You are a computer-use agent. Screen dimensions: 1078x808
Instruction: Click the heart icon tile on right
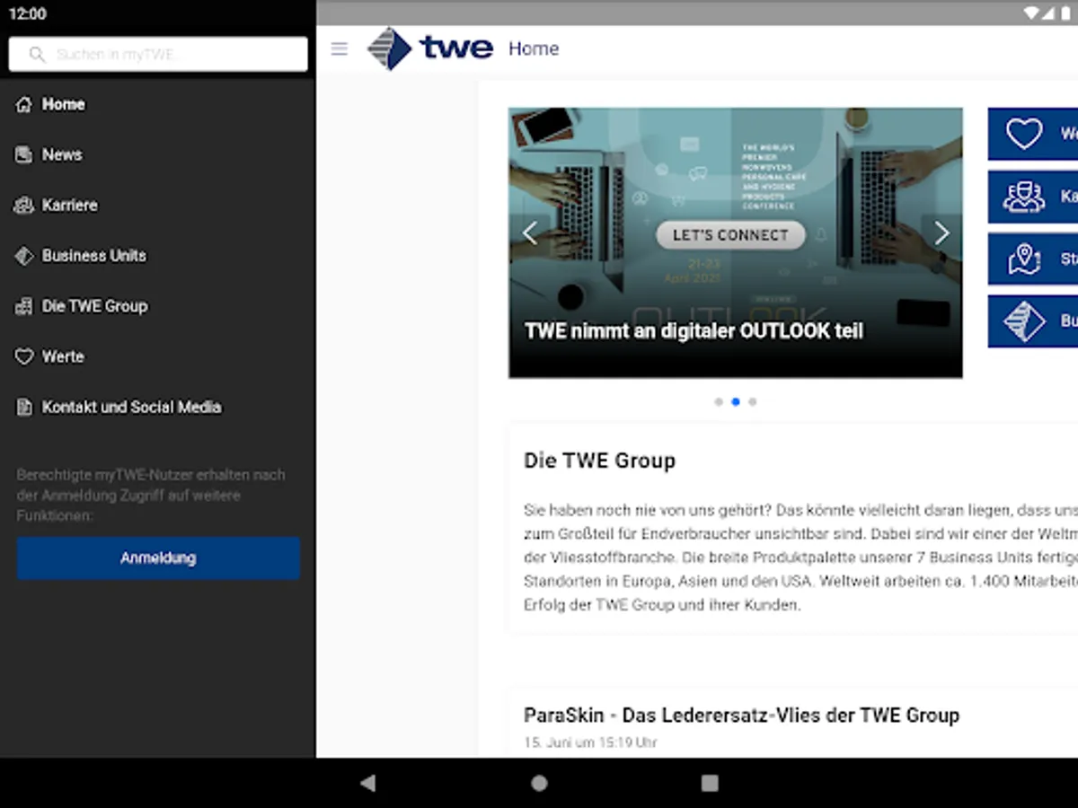(x=1024, y=134)
